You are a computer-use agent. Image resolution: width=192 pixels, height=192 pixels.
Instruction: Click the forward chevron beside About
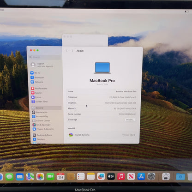tap(72, 51)
